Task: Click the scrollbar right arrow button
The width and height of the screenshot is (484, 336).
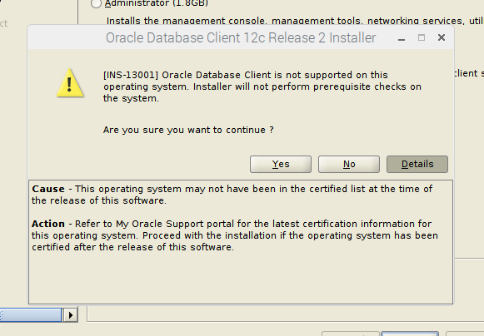Action: coord(71,315)
